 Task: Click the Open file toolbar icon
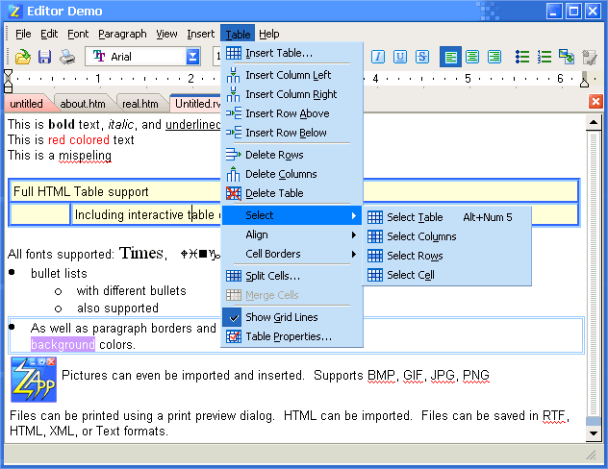pos(23,58)
